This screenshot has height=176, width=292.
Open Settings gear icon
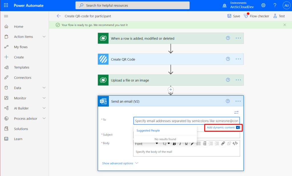click(x=263, y=5)
